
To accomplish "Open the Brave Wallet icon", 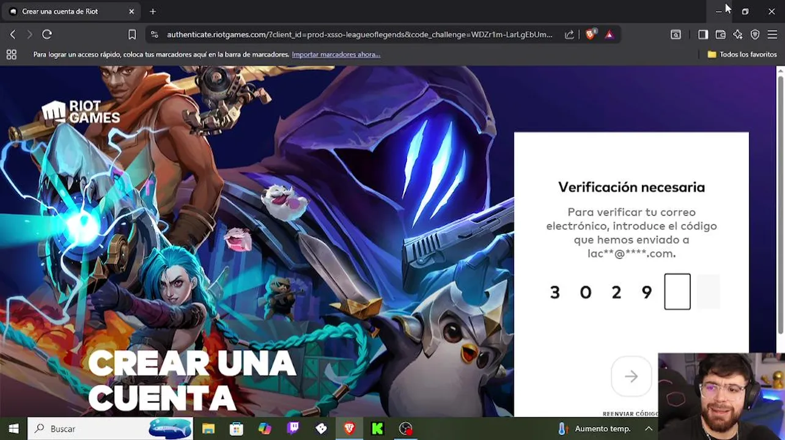I will (720, 35).
